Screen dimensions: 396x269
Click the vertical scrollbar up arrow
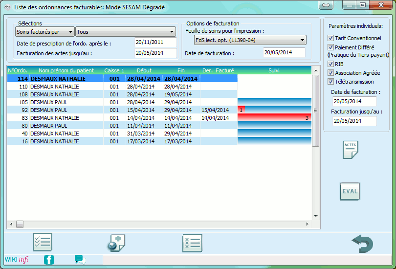[316, 70]
